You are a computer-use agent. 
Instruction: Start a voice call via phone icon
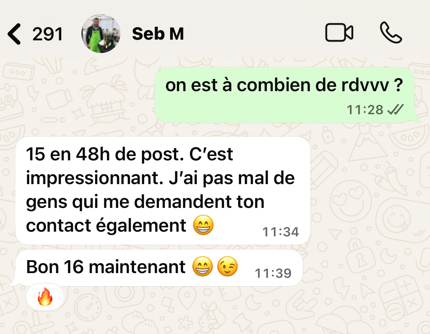(x=391, y=33)
